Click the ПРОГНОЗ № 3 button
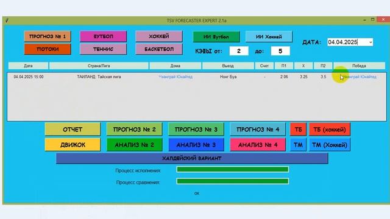Image resolution: width=390 pixels, height=219 pixels. tap(196, 130)
